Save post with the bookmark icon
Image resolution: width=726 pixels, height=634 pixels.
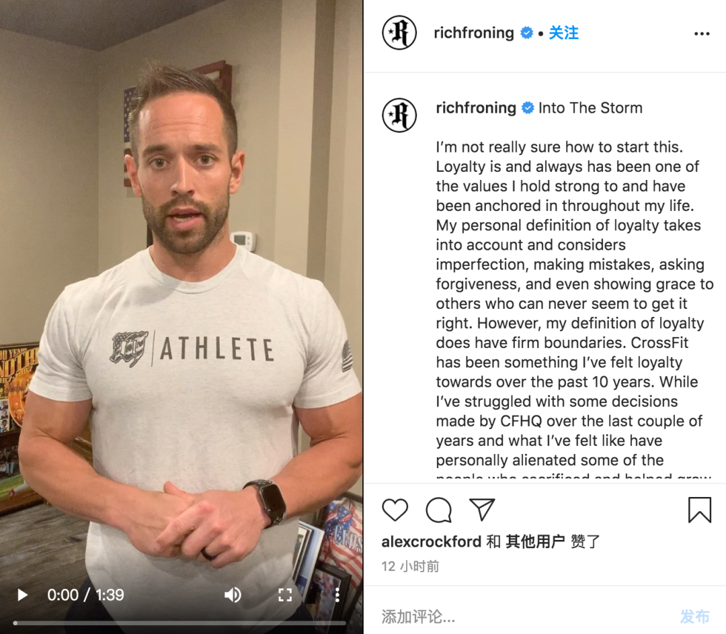699,510
